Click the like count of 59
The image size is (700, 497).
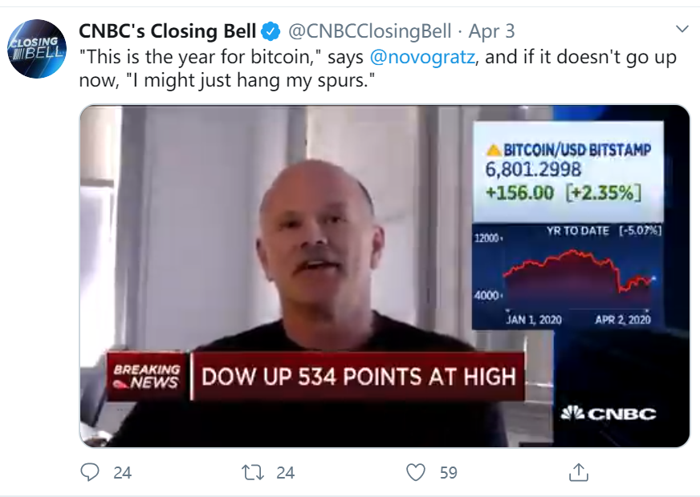coord(448,473)
